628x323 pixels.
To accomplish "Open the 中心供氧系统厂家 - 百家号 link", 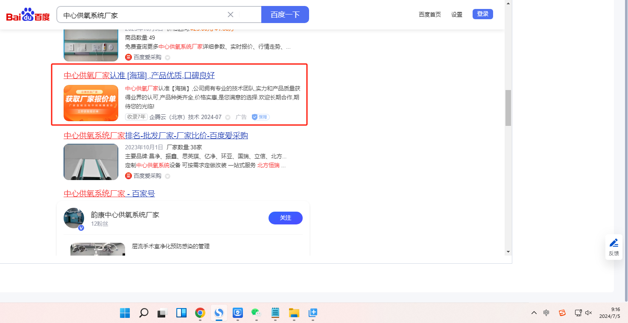I will click(x=109, y=194).
